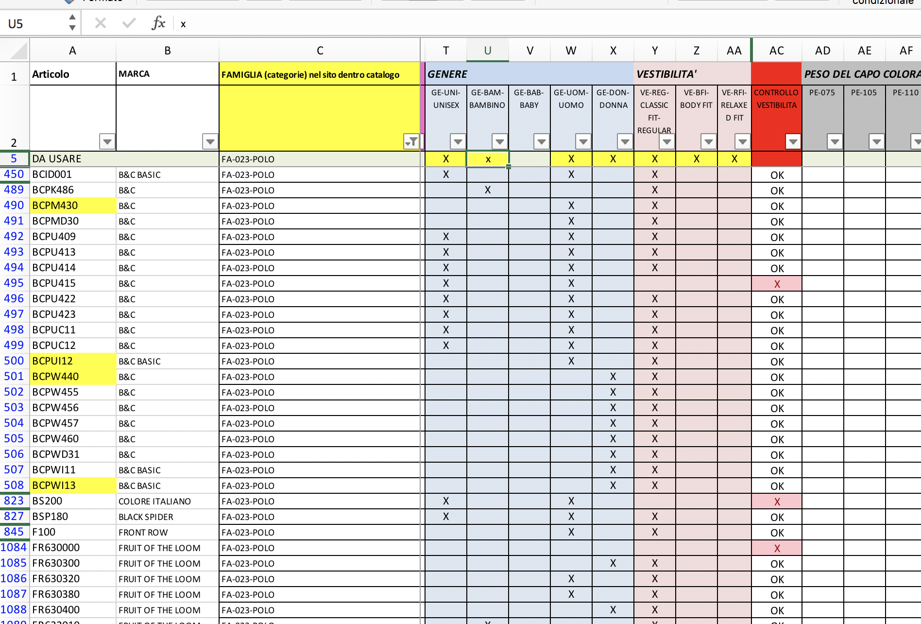This screenshot has width=921, height=624.
Task: Open filter dropdown for PE-075 column
Action: click(x=835, y=141)
